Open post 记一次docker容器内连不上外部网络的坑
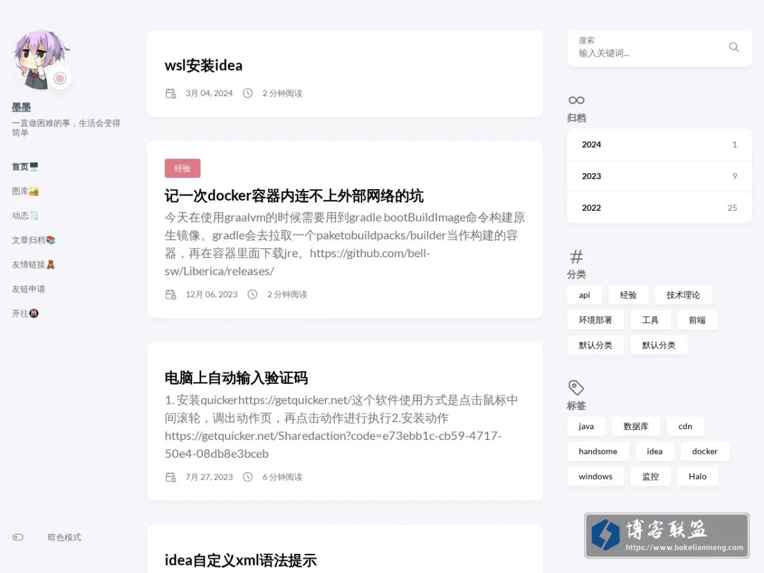This screenshot has width=764, height=573. tap(294, 195)
